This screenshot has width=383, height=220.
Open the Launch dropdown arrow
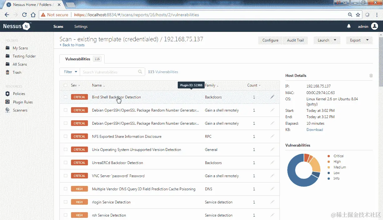tap(335, 40)
